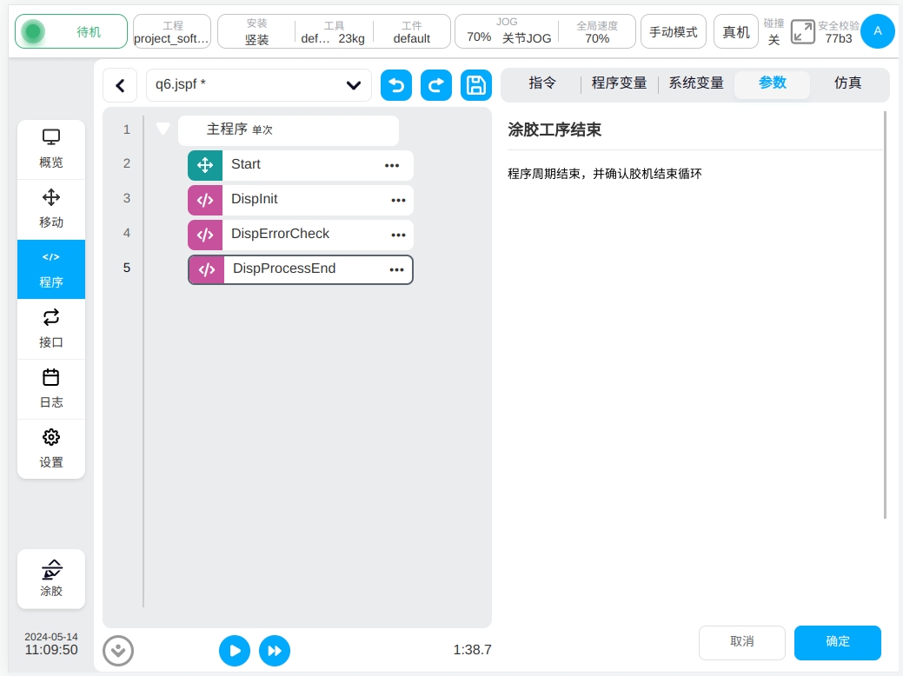This screenshot has height=676, width=903.
Task: Click the 确定 confirm button
Action: (837, 642)
